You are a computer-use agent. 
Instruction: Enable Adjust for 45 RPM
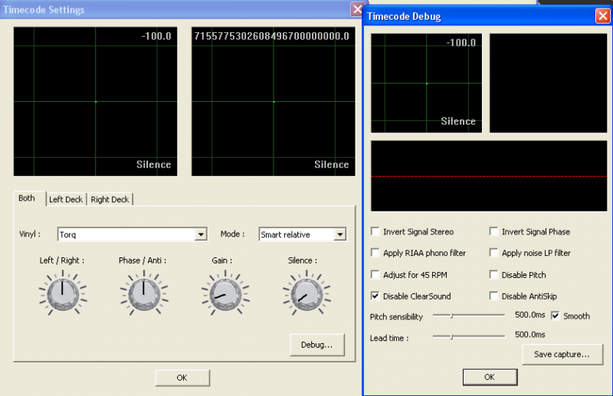click(375, 274)
